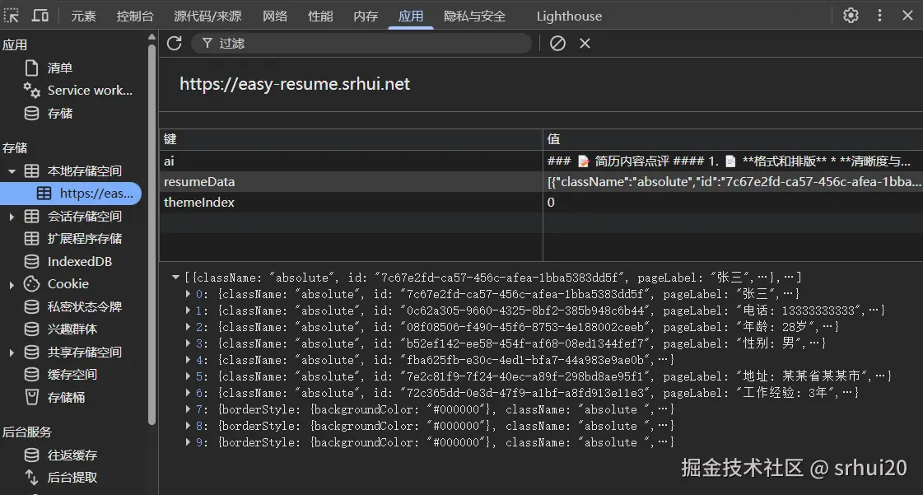This screenshot has height=495, width=923.
Task: Open the 源代码/来源 tab
Action: [x=207, y=16]
